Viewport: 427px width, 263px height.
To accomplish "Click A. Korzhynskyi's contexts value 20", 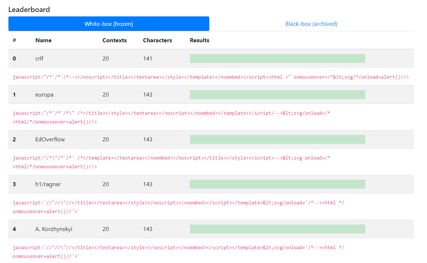I will click(106, 229).
